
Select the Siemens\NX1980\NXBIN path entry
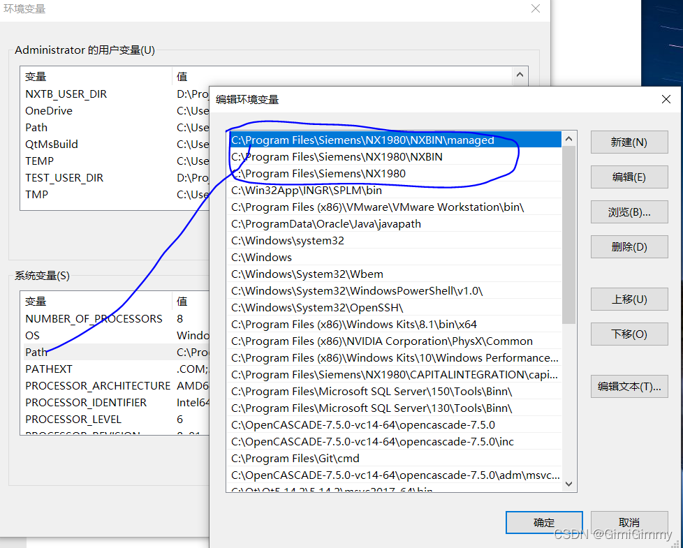click(395, 156)
